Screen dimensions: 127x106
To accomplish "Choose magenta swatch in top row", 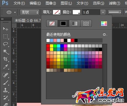I will click(x=65, y=46).
